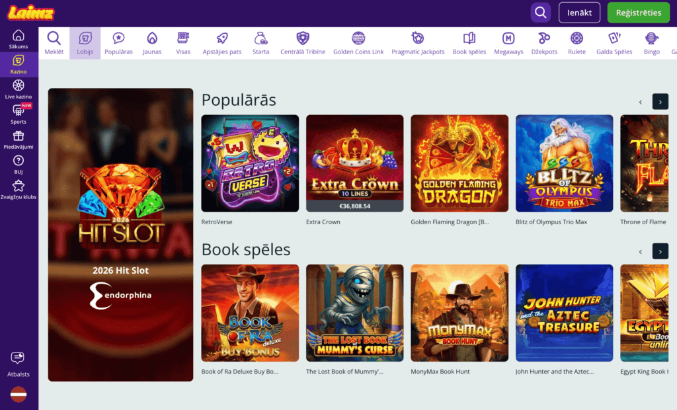Open Lost Book of Mummy's Curse thumbnail
This screenshot has height=410, width=677.
355,313
